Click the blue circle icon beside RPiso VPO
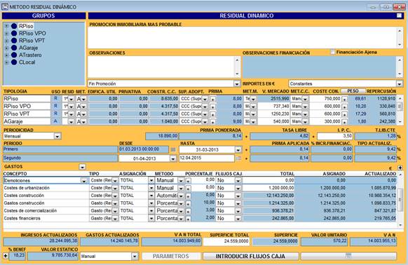This screenshot has height=265, width=408. coord(14,34)
